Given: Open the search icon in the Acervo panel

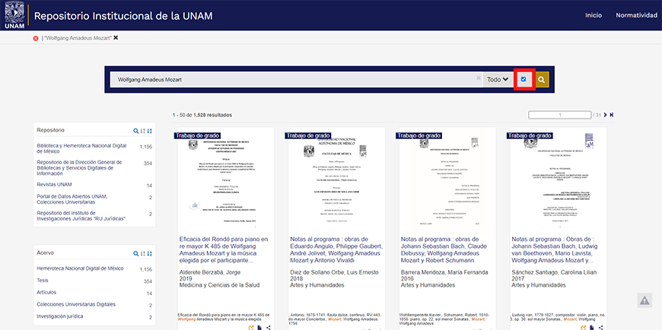Looking at the screenshot, I should [136, 254].
